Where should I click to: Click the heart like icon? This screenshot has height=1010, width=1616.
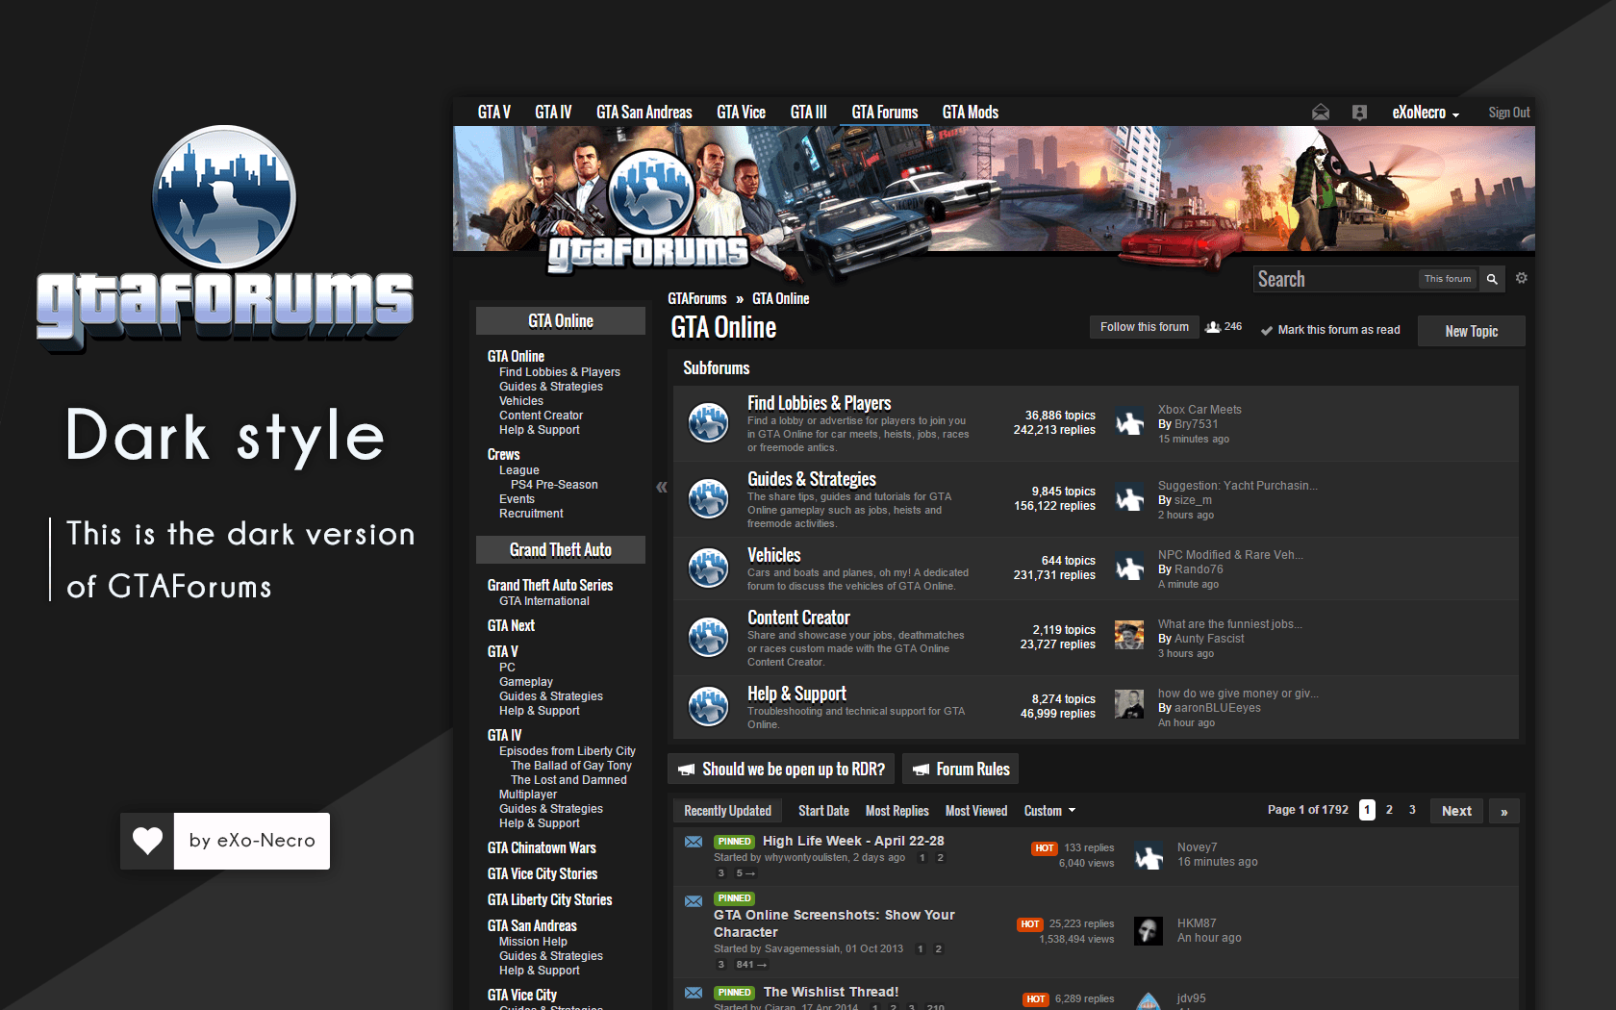click(147, 841)
